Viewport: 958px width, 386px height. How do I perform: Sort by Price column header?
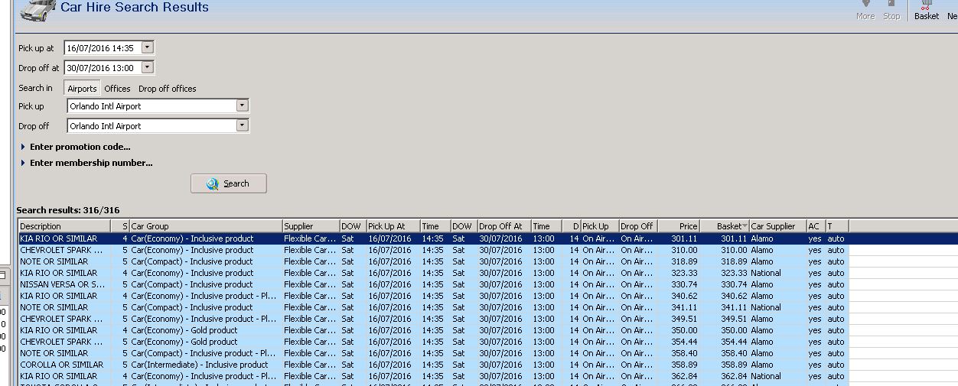coord(678,226)
